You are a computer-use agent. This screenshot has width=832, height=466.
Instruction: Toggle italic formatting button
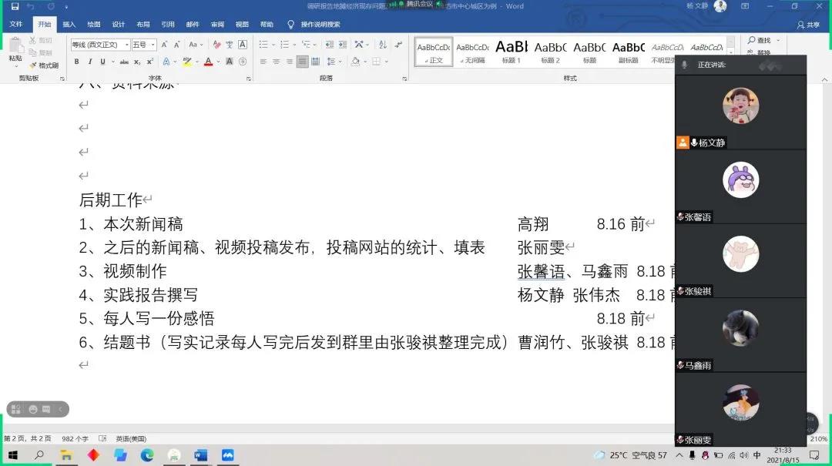89,62
